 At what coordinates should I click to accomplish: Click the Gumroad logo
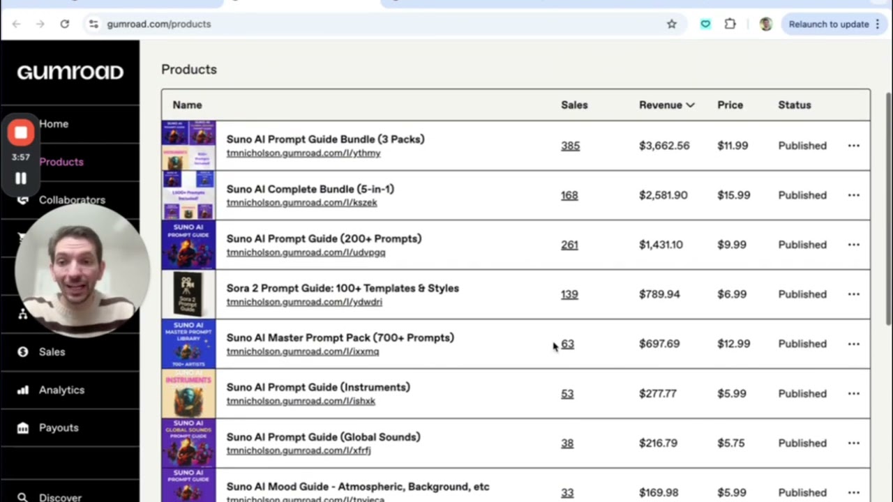point(70,72)
